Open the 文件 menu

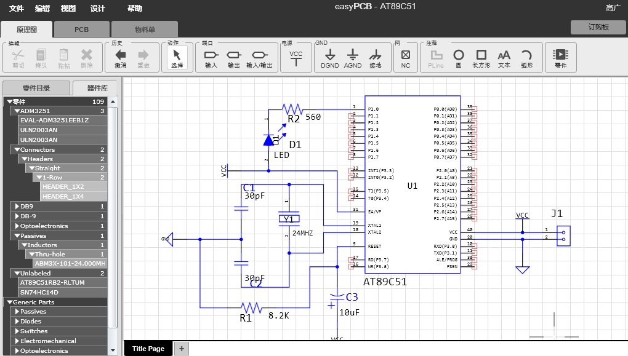click(17, 9)
